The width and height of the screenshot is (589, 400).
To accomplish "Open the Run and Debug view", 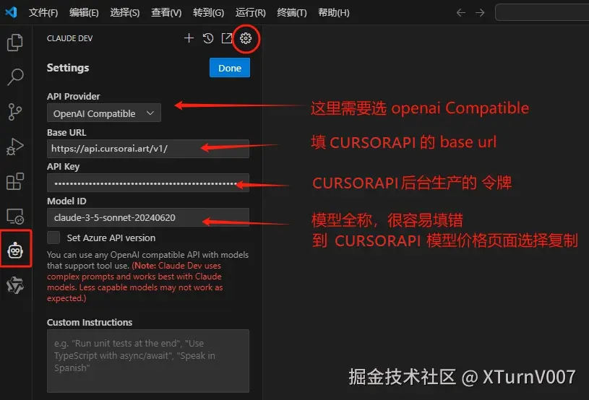I will point(15,147).
